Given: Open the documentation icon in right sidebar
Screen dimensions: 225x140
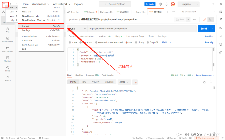Looking at the screenshot, I should tap(221, 19).
